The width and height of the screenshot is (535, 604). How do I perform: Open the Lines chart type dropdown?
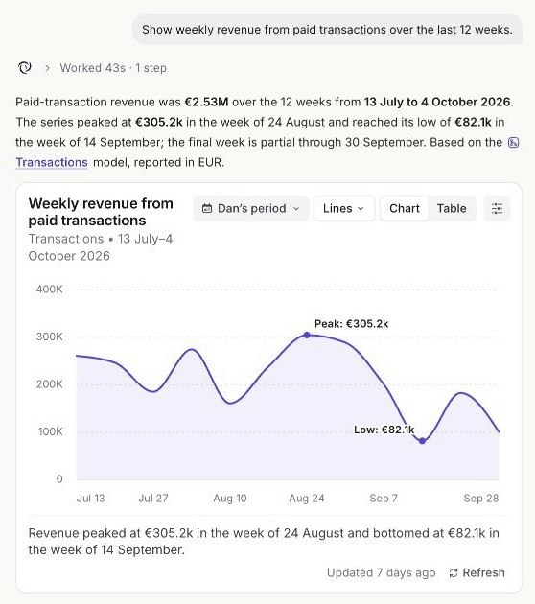pos(343,208)
